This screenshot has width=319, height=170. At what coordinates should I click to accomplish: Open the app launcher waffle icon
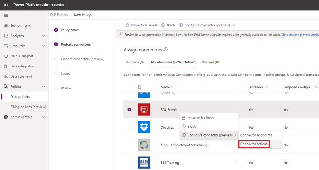click(x=6, y=5)
